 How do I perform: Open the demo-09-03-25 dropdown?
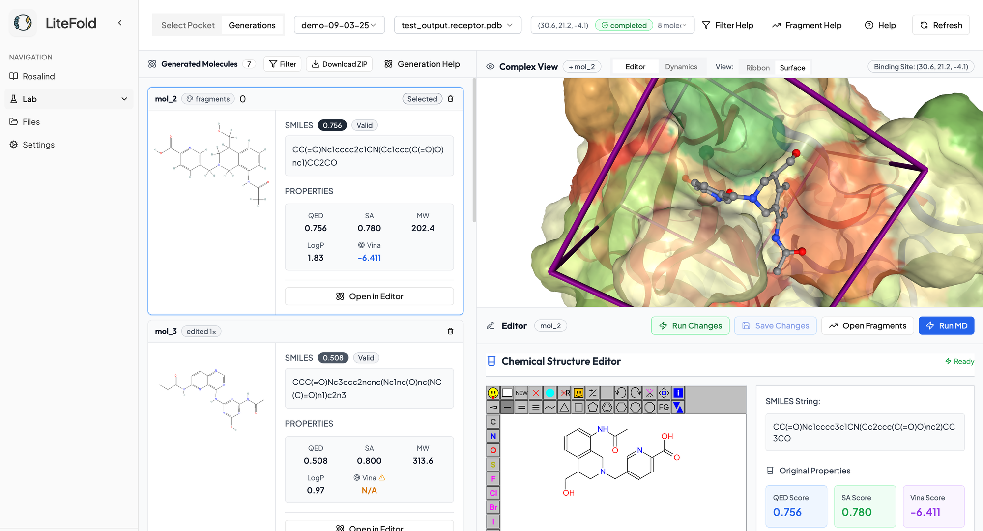(x=339, y=25)
